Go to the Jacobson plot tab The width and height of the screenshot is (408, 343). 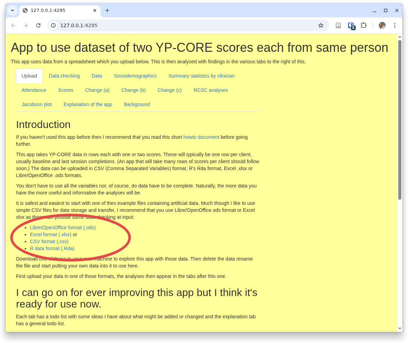(37, 104)
